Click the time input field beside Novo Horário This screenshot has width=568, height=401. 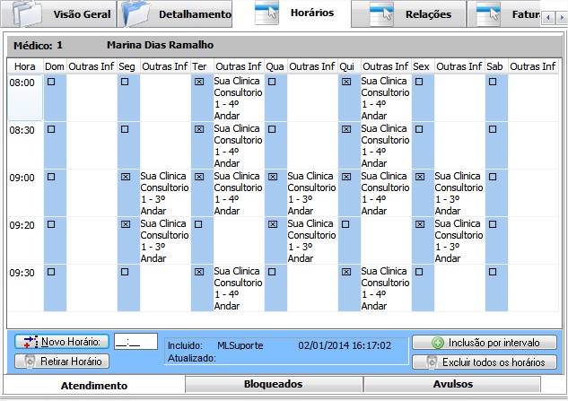click(x=135, y=342)
